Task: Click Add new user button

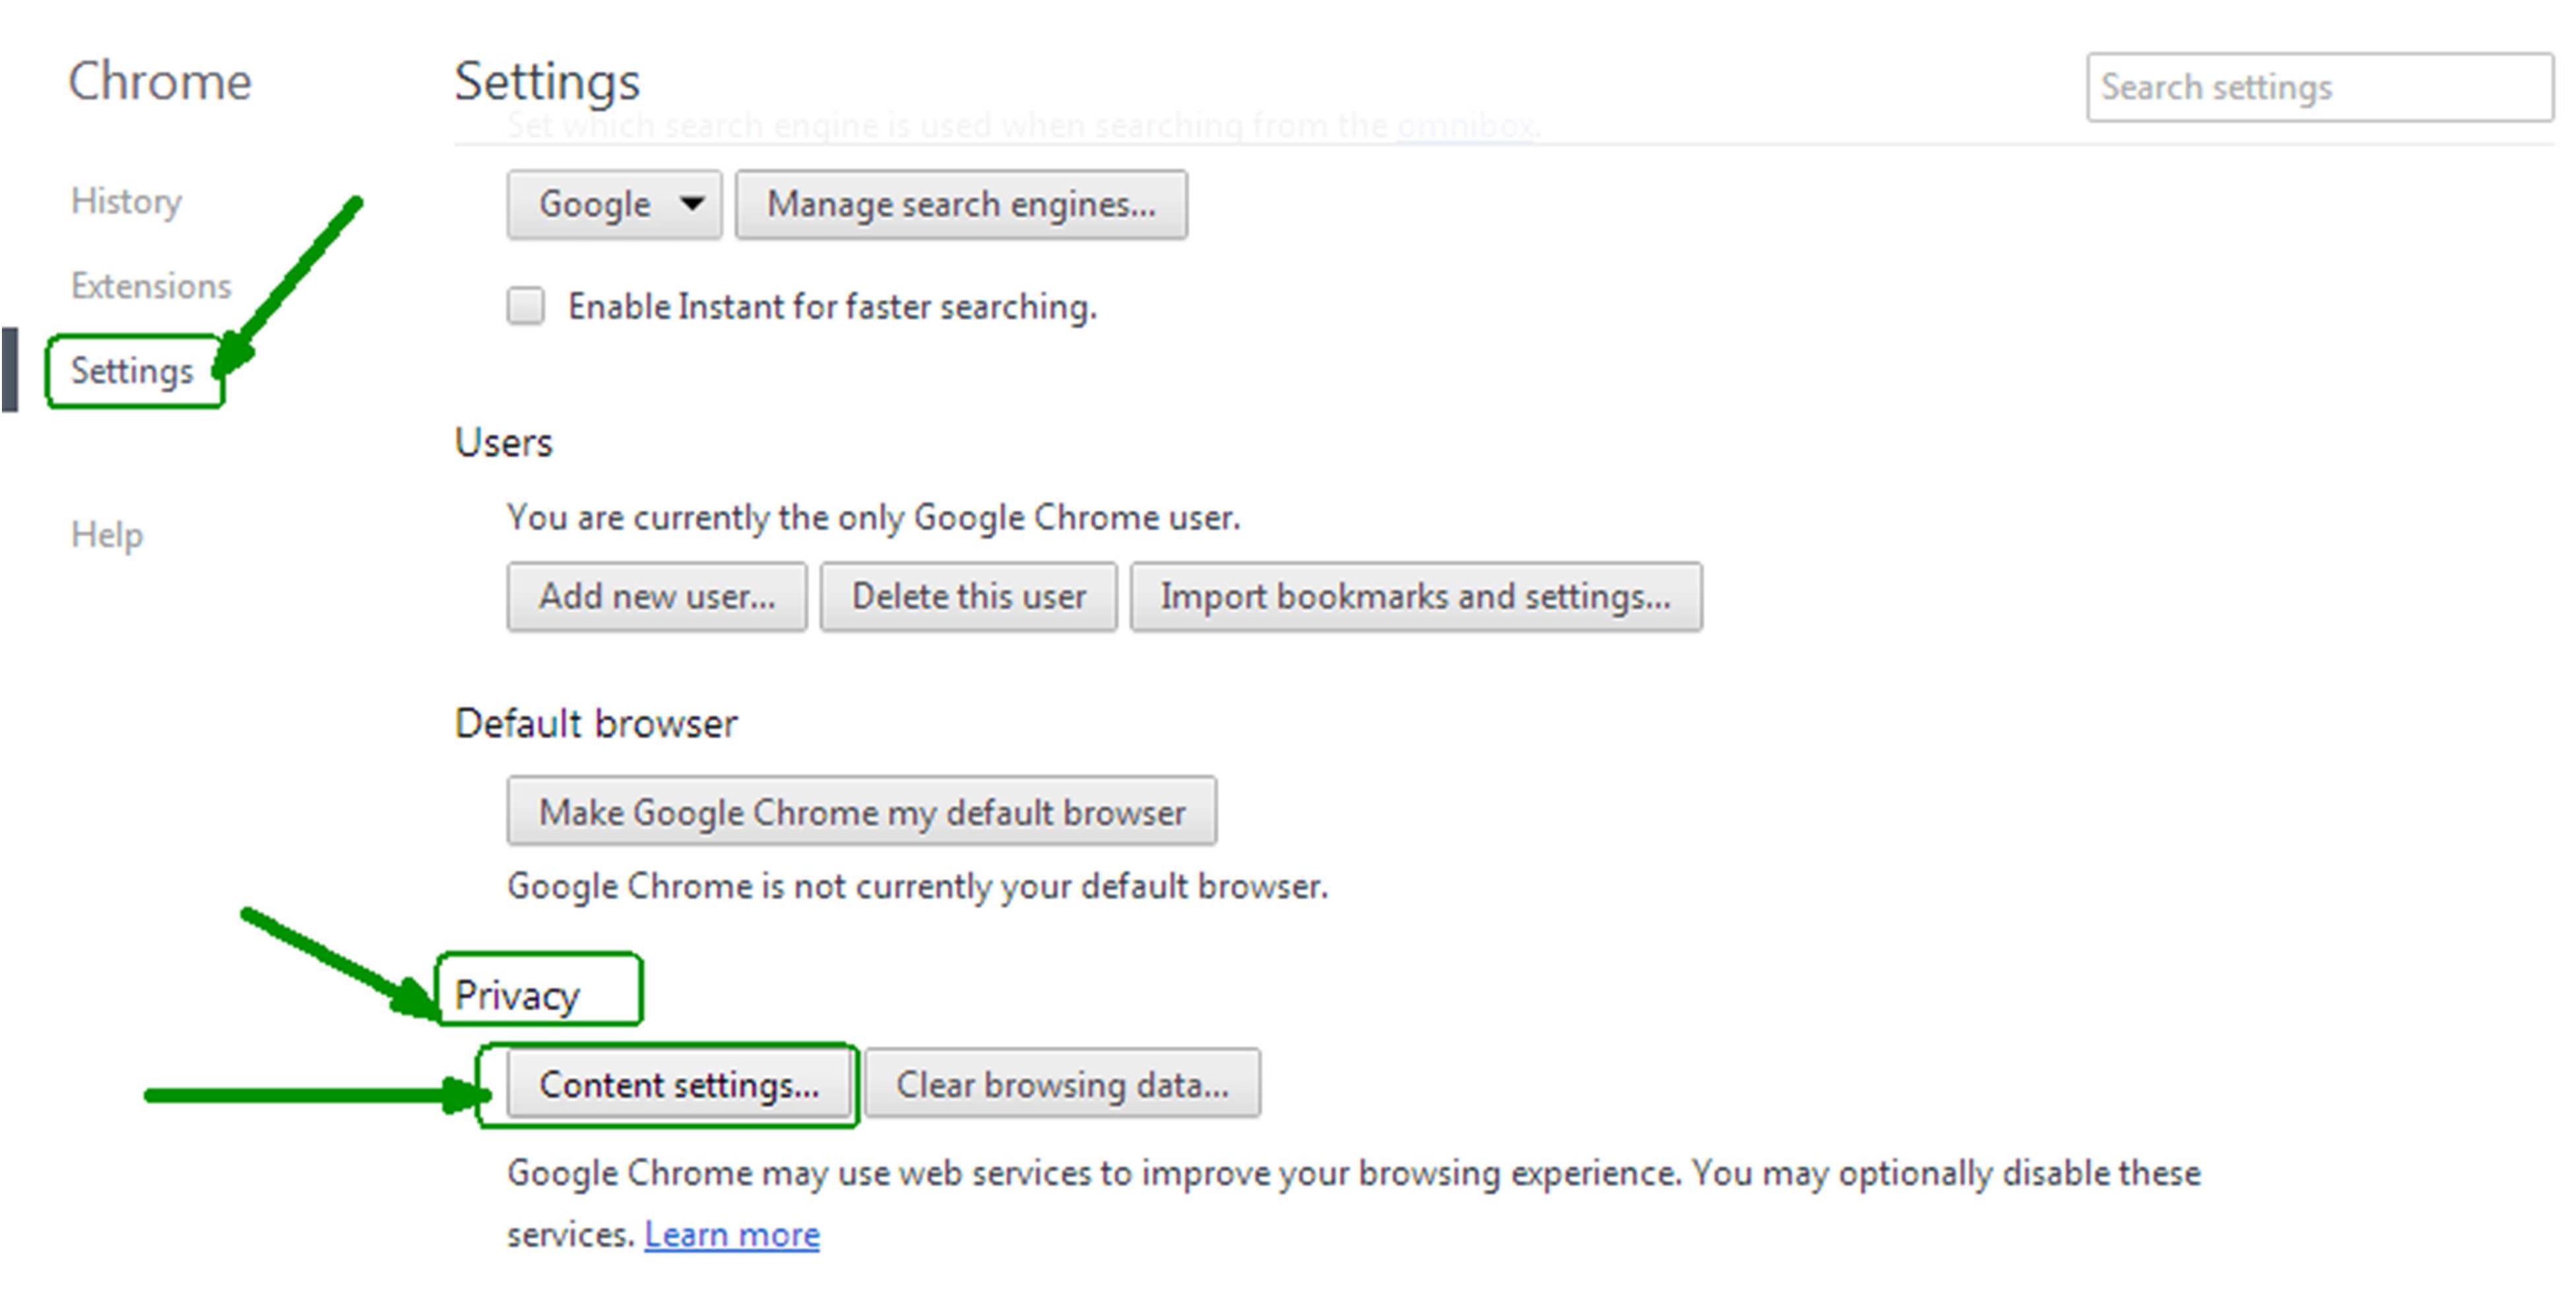Action: [x=656, y=597]
